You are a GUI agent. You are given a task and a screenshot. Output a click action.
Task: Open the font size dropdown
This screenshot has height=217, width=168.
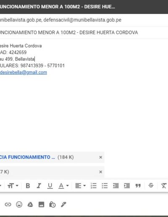click(x=13, y=186)
